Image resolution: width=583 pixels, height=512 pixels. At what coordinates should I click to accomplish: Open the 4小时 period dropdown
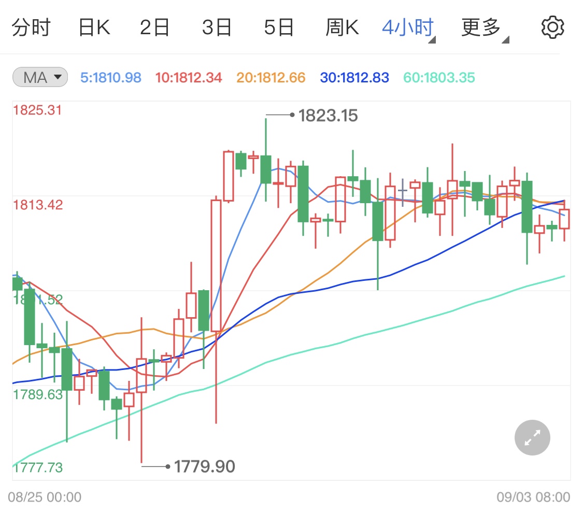click(x=409, y=29)
